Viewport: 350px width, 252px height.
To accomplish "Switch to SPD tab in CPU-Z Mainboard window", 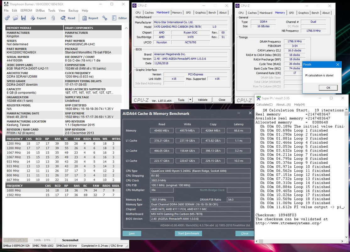I will [189, 13].
